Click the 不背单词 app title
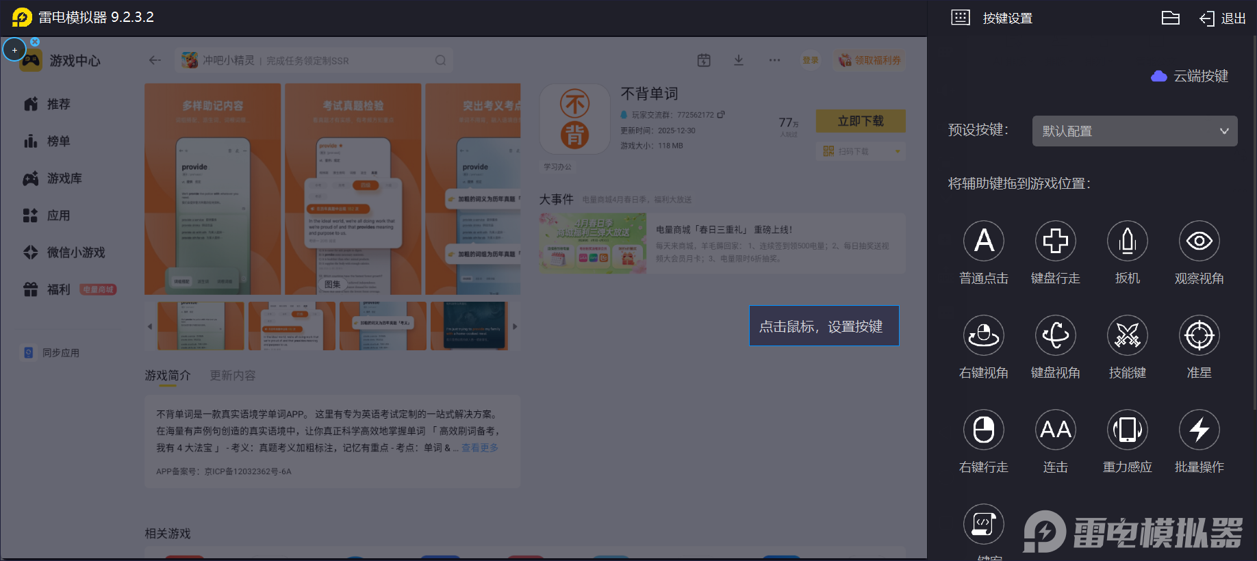Screen dimensions: 1257x561 [x=649, y=94]
